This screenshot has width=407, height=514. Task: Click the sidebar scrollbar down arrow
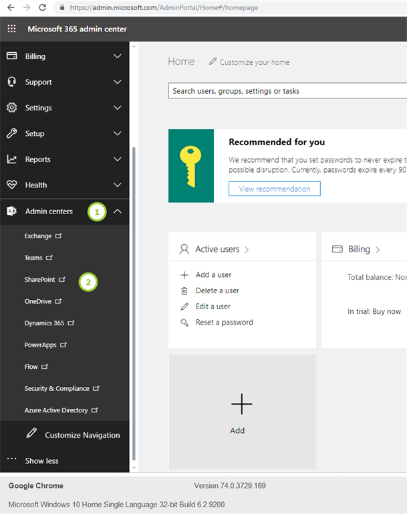tap(134, 468)
